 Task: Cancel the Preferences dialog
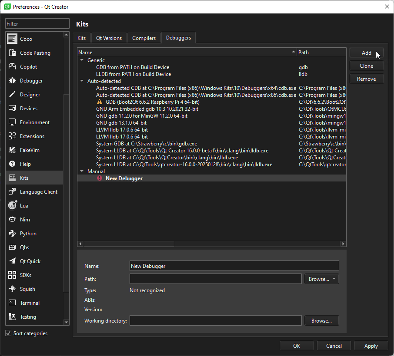334,346
